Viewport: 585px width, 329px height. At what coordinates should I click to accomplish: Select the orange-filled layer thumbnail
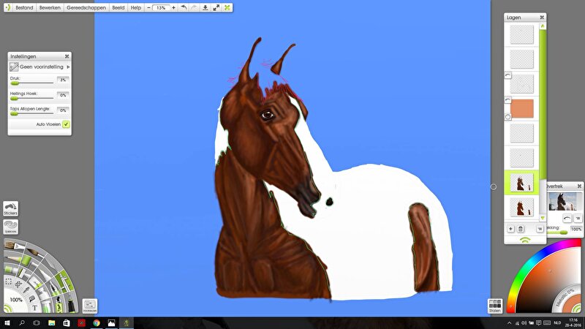[x=520, y=108]
